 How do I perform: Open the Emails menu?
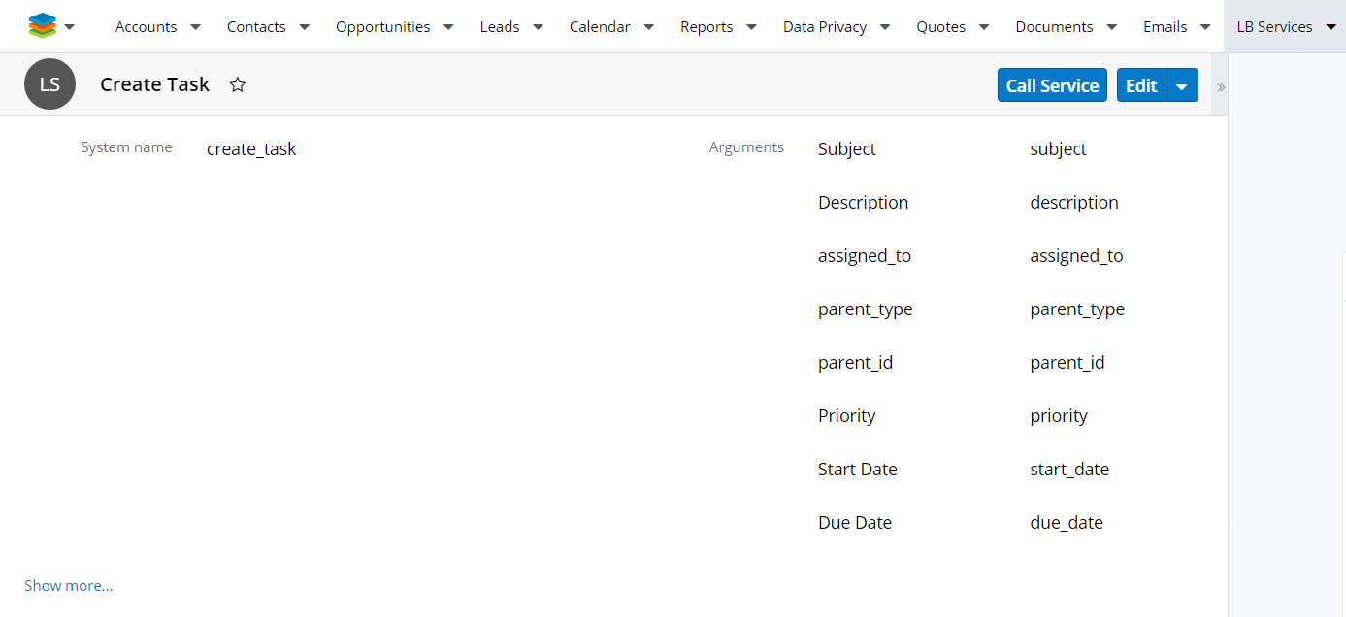coord(1165,26)
